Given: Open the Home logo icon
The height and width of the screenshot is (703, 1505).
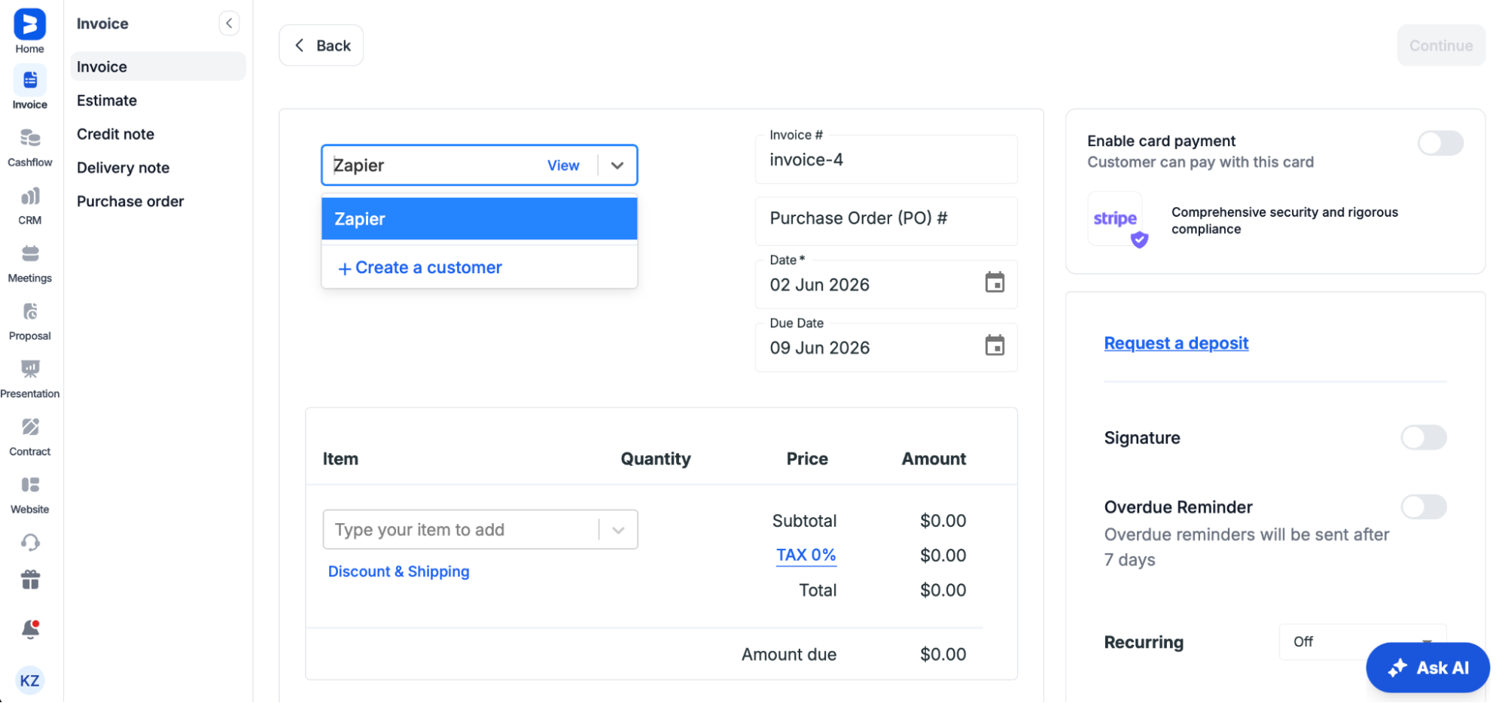Looking at the screenshot, I should point(29,24).
